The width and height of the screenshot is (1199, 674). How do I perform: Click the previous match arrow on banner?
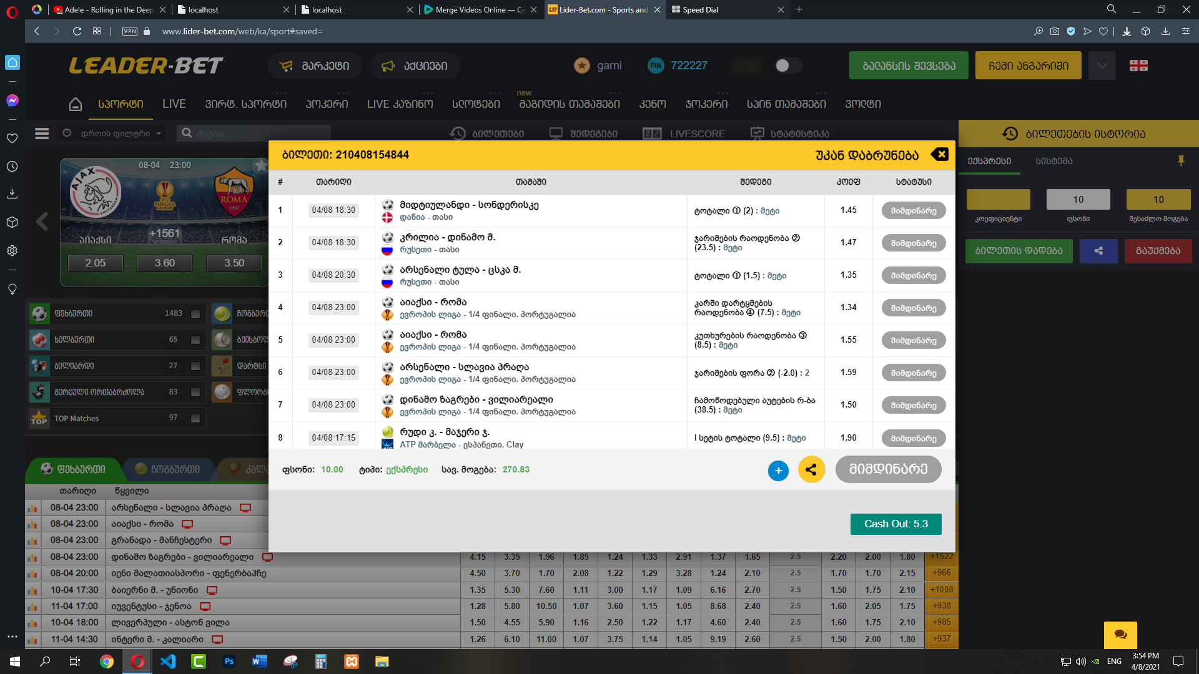pos(42,221)
